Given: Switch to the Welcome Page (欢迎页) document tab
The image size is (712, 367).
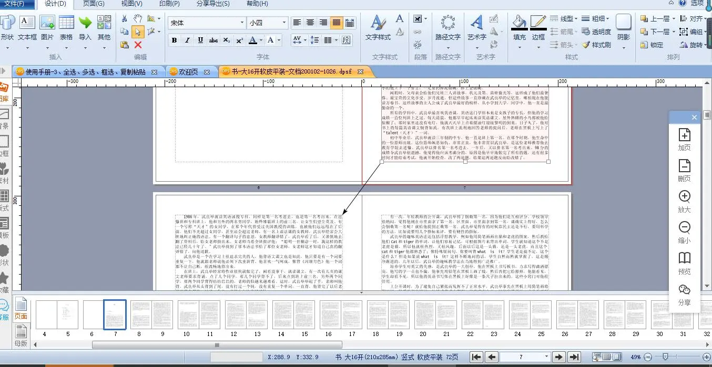Looking at the screenshot, I should (189, 72).
